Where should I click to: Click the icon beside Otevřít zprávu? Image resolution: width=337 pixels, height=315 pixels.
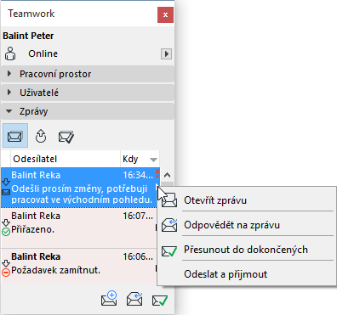pos(169,200)
